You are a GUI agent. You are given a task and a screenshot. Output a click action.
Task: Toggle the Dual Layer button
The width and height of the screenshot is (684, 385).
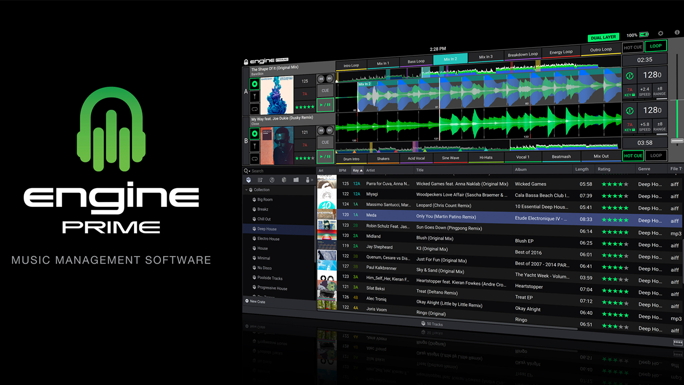coord(603,37)
